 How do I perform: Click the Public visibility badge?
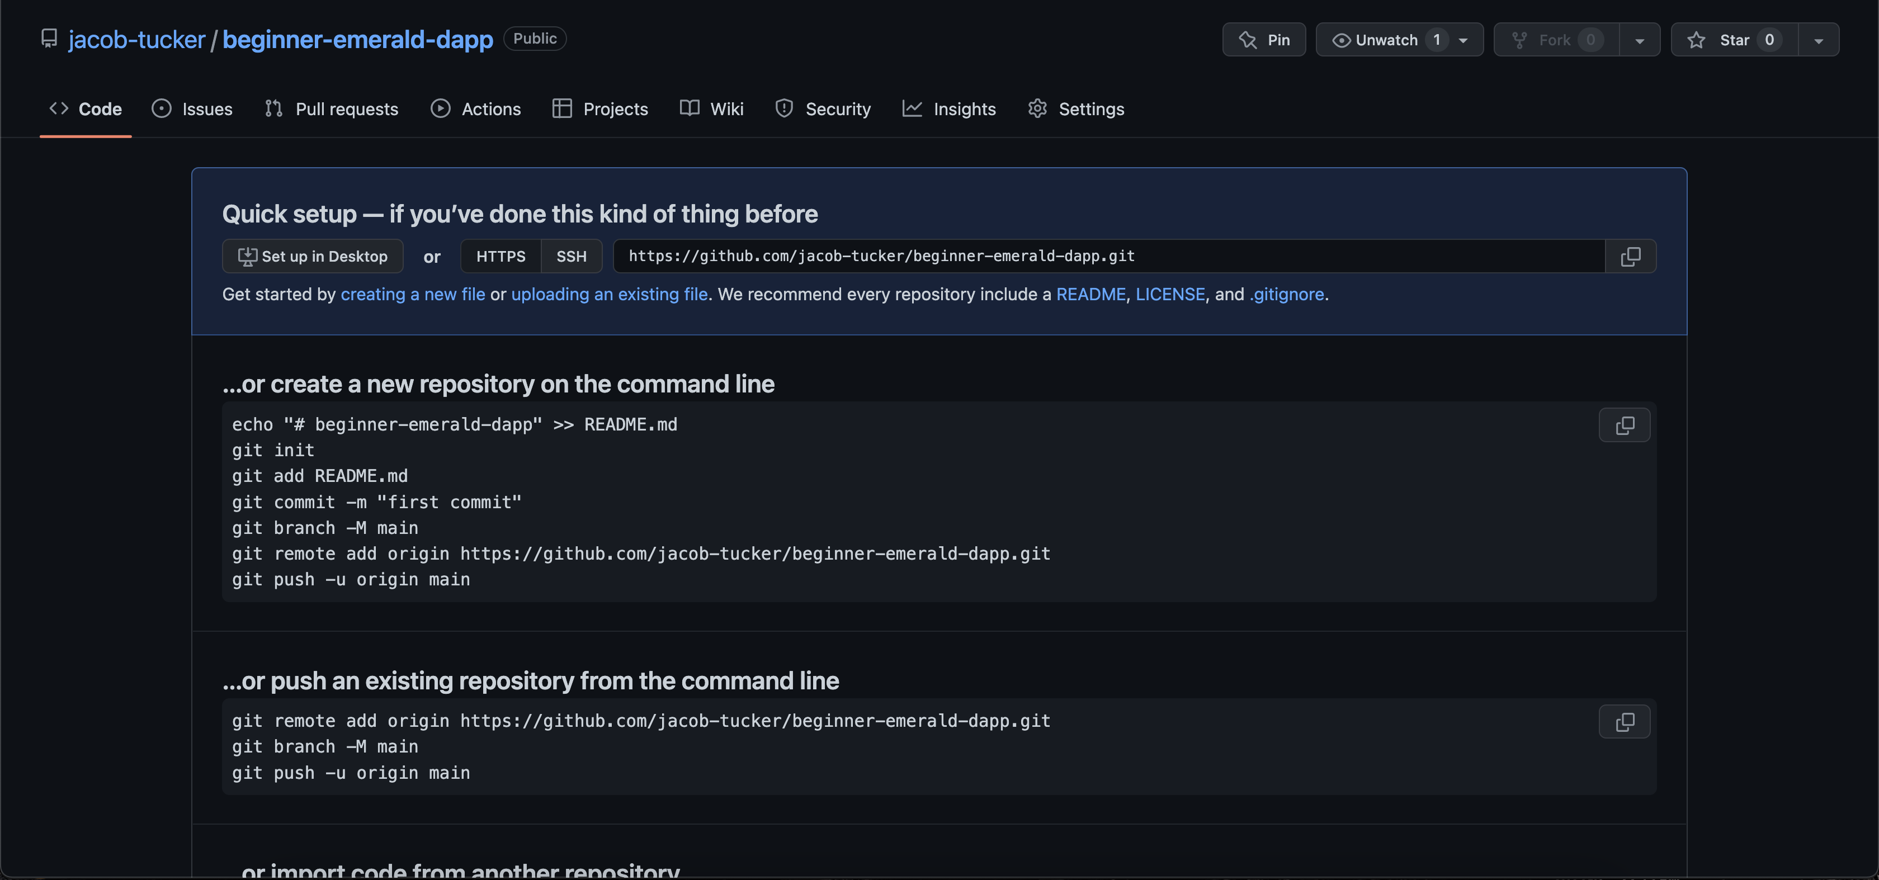pos(535,38)
